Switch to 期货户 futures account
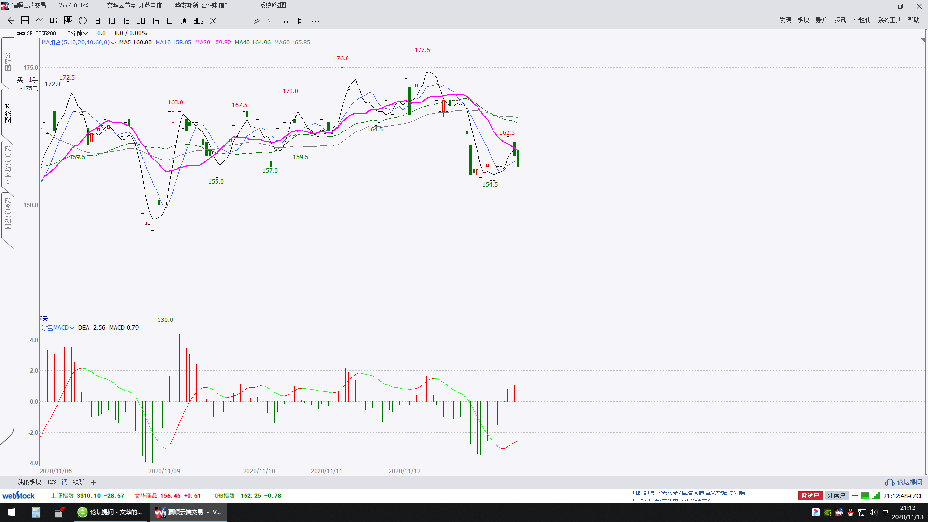 pos(810,495)
